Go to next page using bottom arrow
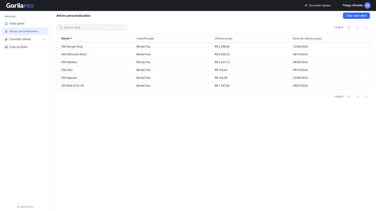This screenshot has height=211, width=376. click(x=366, y=97)
